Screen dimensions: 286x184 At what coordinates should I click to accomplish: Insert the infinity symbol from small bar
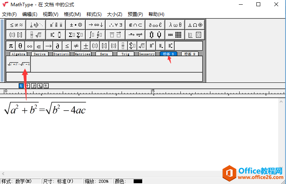tap(30, 46)
